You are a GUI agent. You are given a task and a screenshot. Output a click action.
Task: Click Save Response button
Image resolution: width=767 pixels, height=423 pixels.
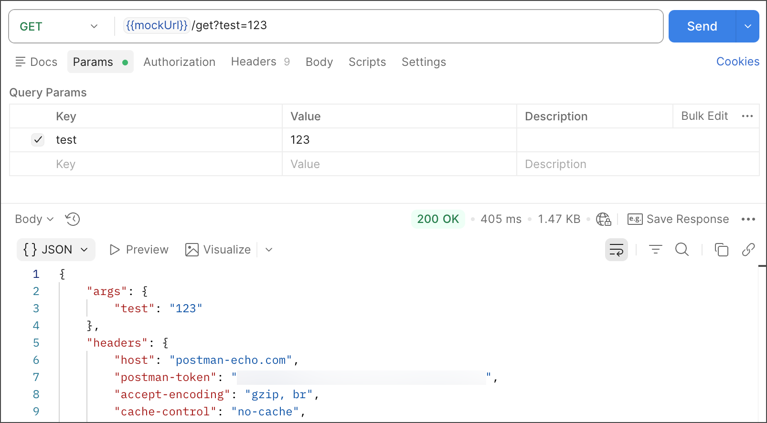point(678,219)
